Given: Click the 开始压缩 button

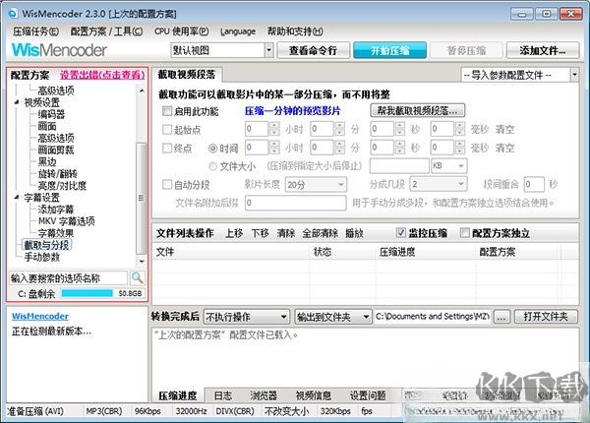Looking at the screenshot, I should coord(389,50).
